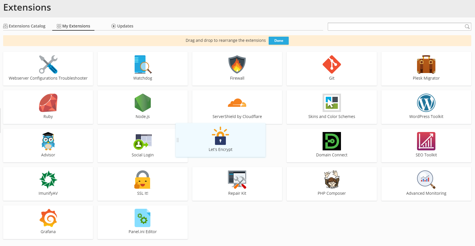The image size is (475, 246).
Task: Open the PHP Composer icon
Action: tap(331, 180)
